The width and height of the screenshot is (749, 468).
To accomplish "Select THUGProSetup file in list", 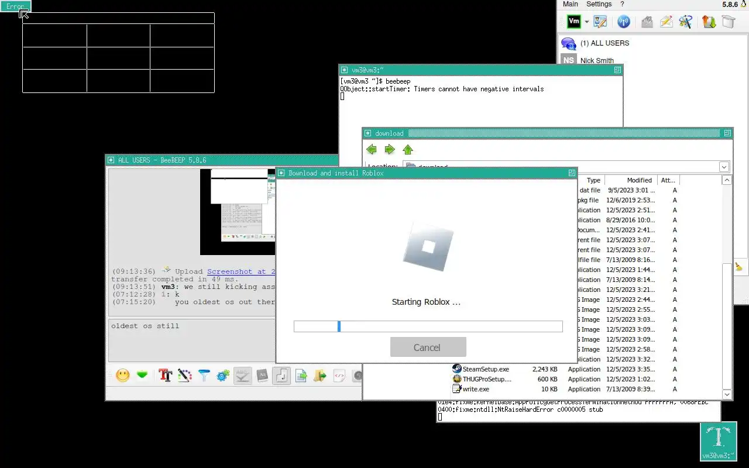I will click(487, 379).
